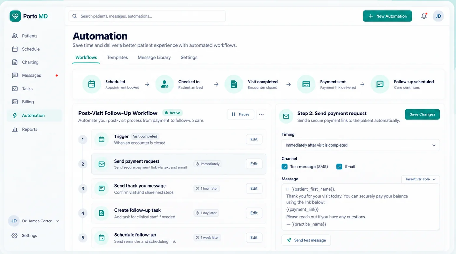
Task: Open the Settings tab under Automation
Action: [189, 57]
